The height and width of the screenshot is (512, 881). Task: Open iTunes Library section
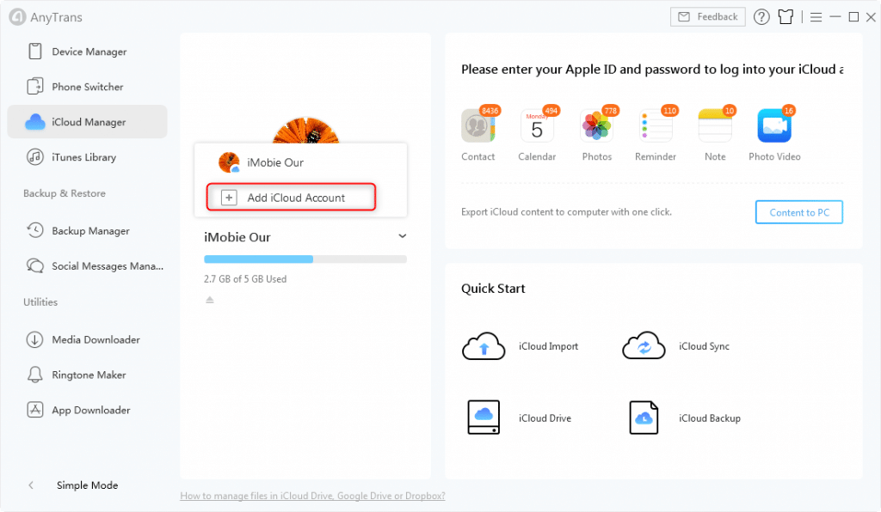coord(87,157)
